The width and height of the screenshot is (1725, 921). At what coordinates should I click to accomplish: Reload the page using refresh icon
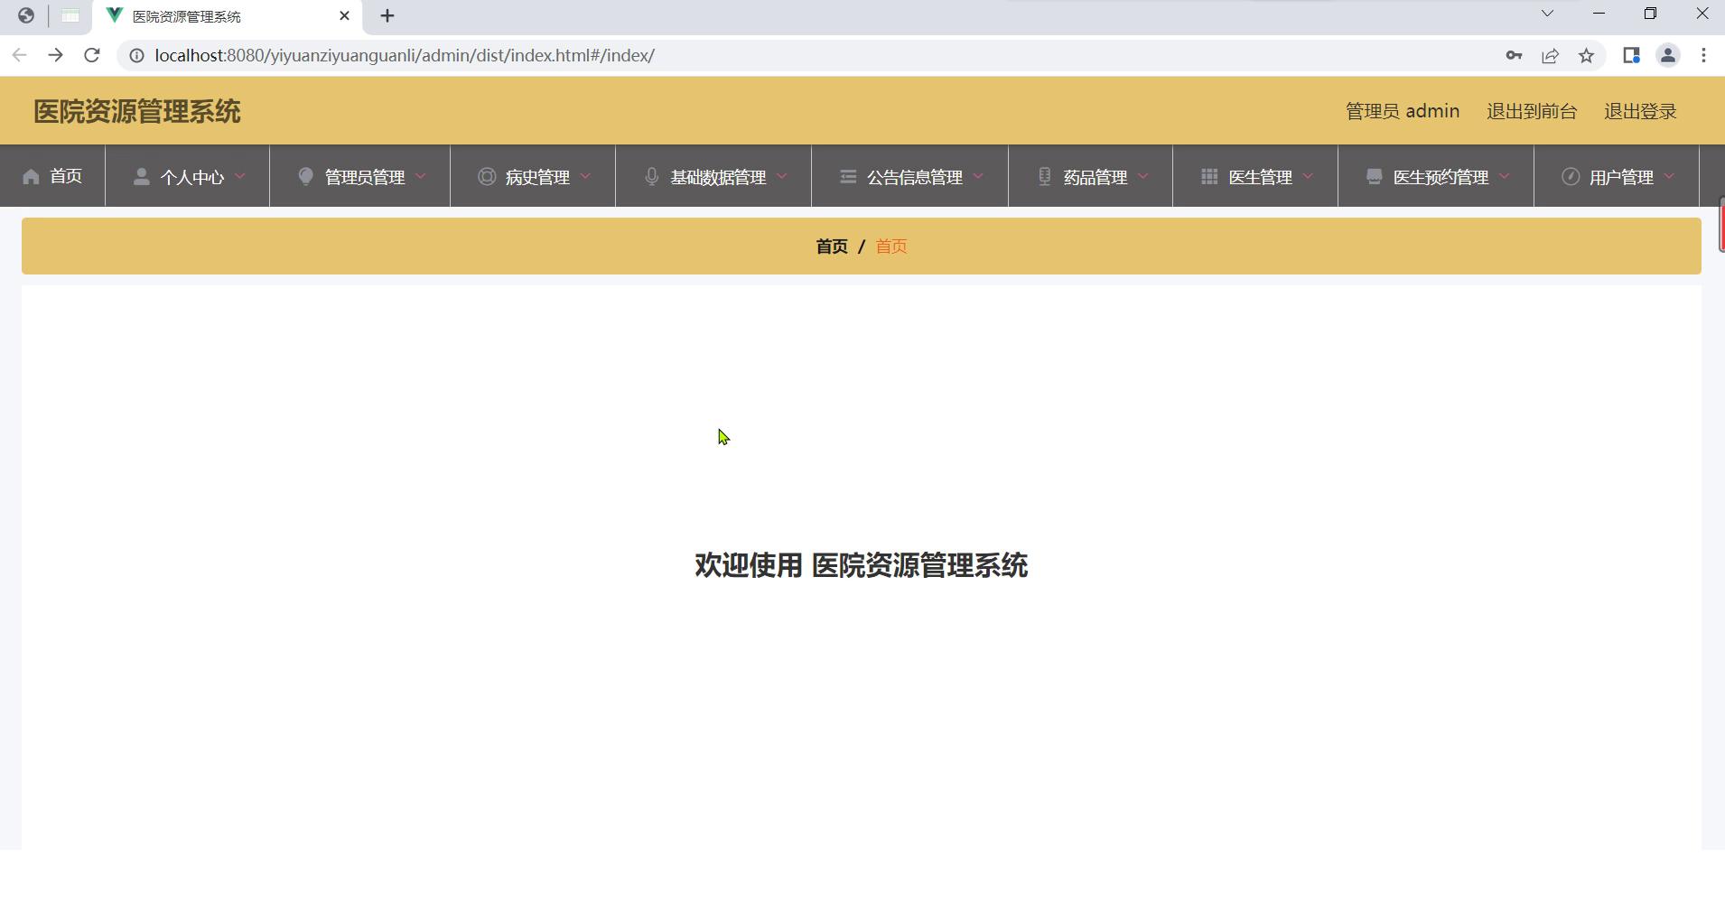[91, 56]
